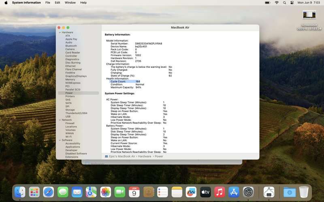Select Audio in sidebar
The width and height of the screenshot is (324, 202).
pyautogui.click(x=69, y=42)
